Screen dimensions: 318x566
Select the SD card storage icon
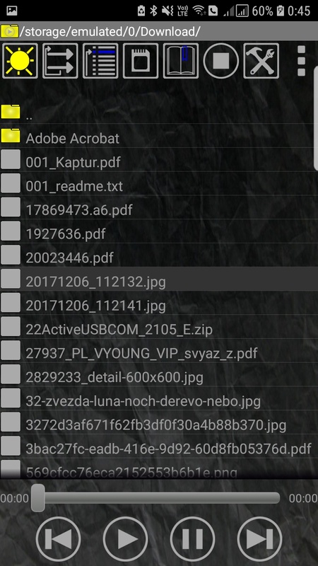point(141,61)
